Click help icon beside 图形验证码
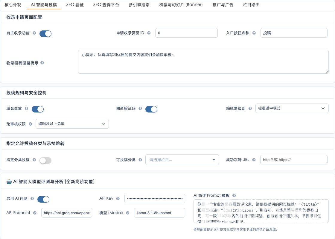 pyautogui.click(x=140, y=109)
